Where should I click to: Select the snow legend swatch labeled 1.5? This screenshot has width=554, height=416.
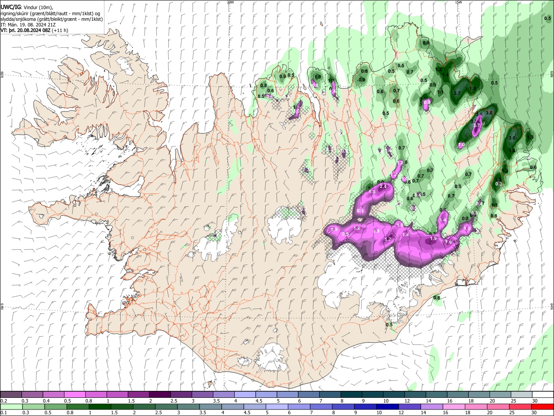[138, 395]
